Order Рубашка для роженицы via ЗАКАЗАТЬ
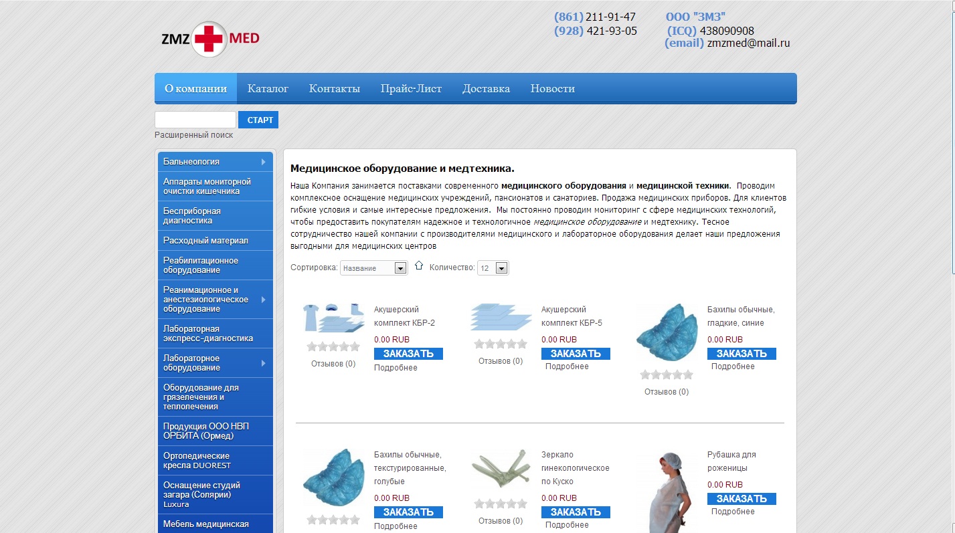The image size is (955, 533). click(742, 499)
